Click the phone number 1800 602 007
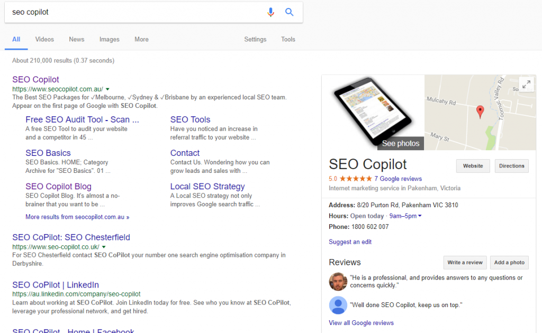The height and width of the screenshot is (333, 542). [x=370, y=227]
